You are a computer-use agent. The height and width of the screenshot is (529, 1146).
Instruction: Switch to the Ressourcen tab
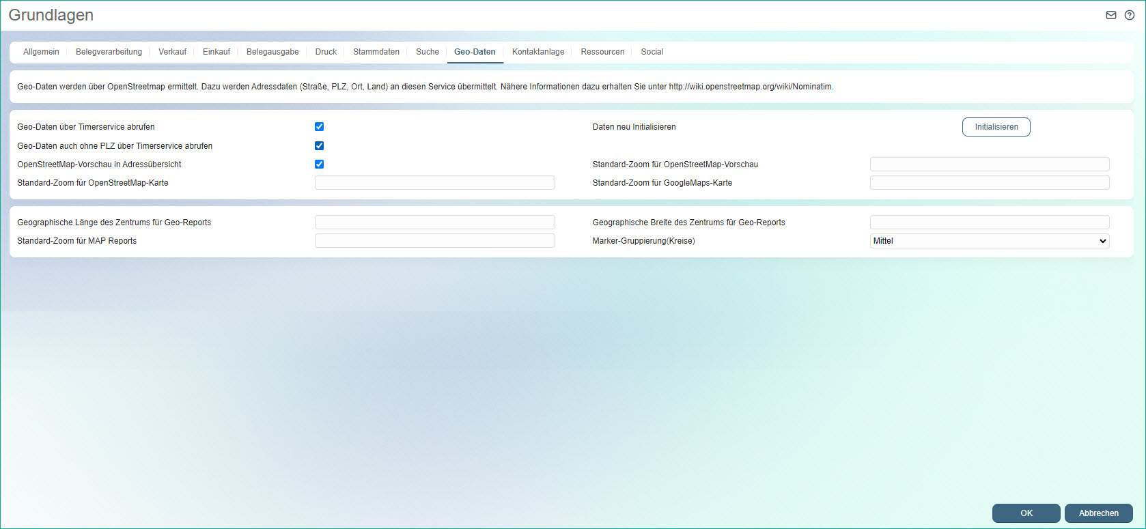tap(602, 52)
